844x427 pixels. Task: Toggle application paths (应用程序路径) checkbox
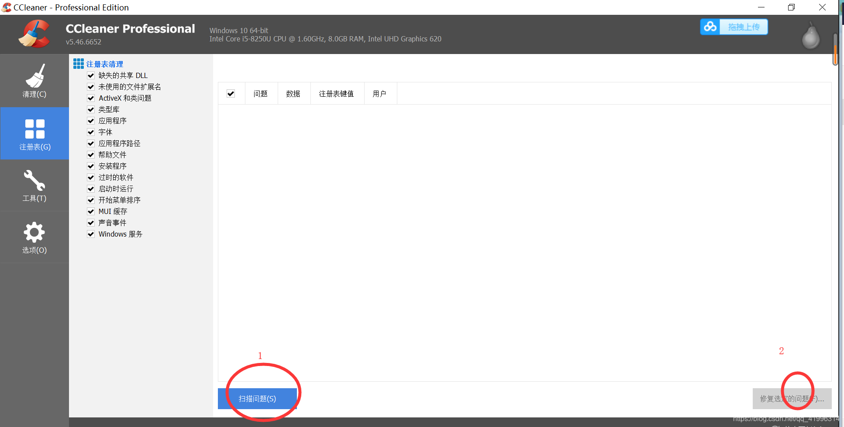pos(91,143)
